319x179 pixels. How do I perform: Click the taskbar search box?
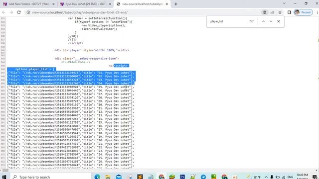51,177
